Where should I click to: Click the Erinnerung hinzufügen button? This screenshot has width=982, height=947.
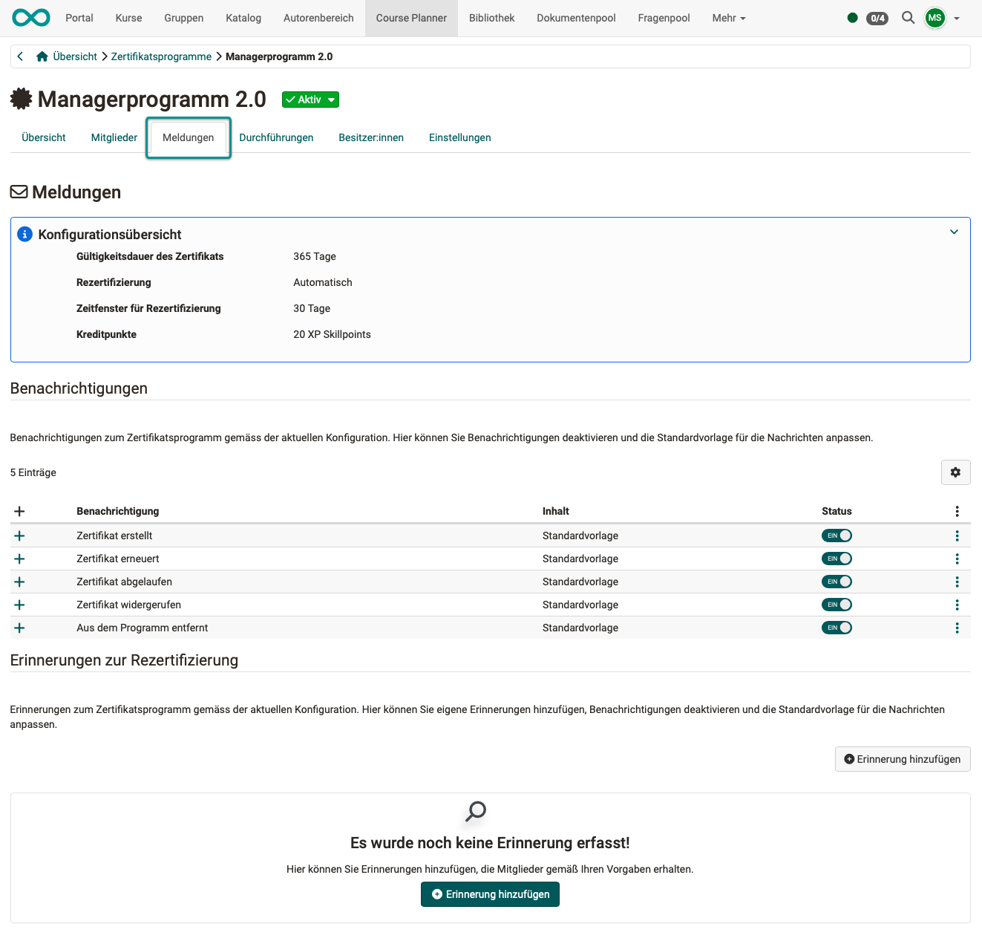click(903, 759)
